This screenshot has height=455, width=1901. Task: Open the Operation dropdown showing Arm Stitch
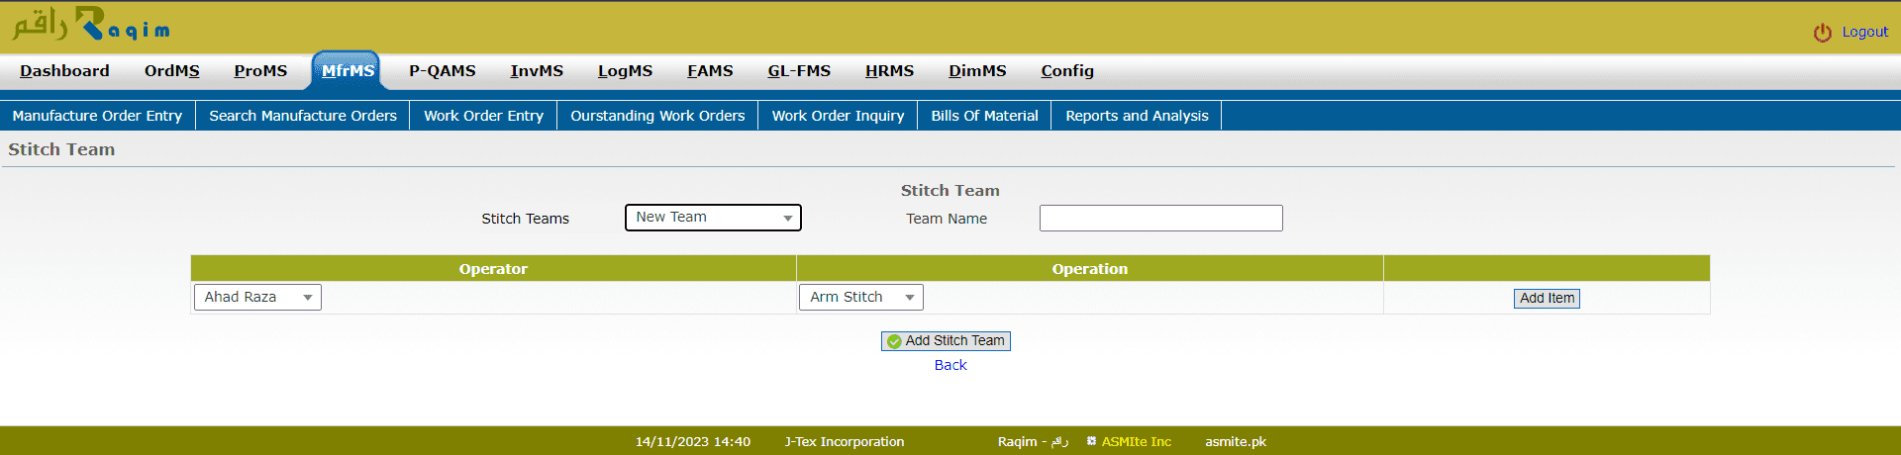[x=860, y=297]
